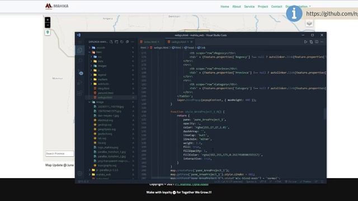Select dan-meyers-1.jpg in Explorer

pos(108,116)
